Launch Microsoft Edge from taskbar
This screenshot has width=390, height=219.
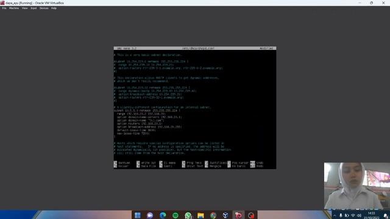pos(163,215)
